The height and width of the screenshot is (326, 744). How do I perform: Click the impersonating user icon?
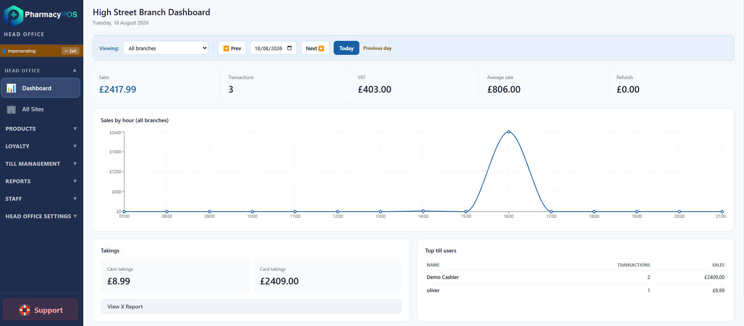click(x=4, y=51)
